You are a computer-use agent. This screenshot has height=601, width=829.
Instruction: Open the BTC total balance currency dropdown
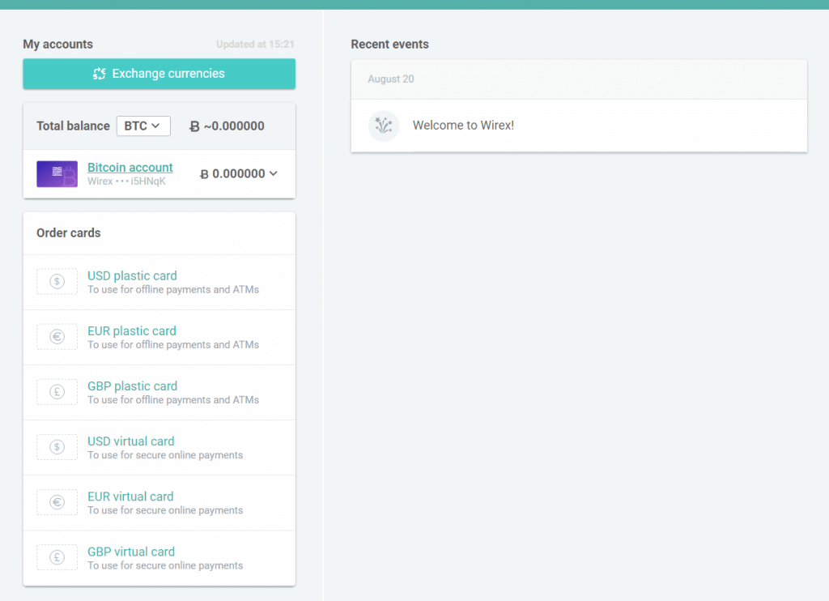click(143, 126)
